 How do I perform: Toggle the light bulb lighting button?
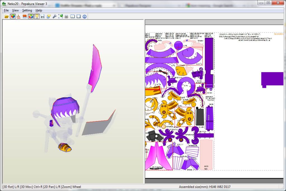37,16
